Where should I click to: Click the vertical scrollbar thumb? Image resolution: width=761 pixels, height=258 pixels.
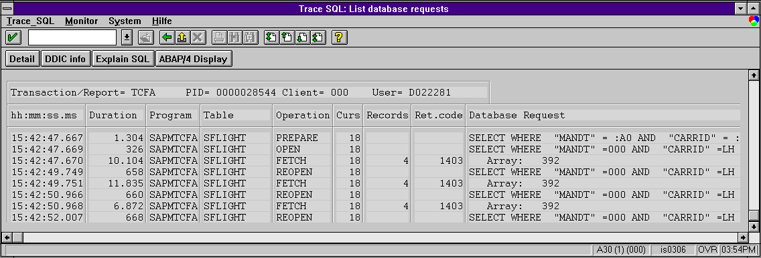coord(753,215)
